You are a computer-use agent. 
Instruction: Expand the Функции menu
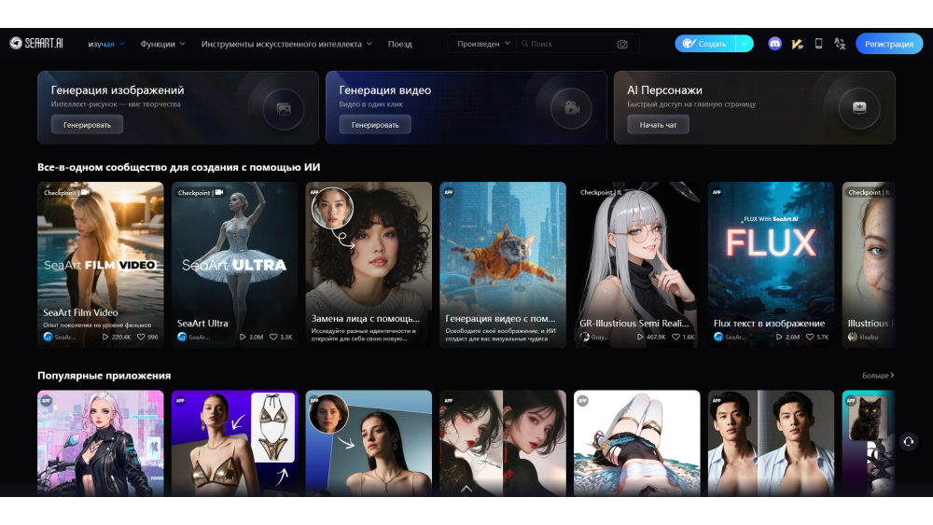(x=162, y=44)
